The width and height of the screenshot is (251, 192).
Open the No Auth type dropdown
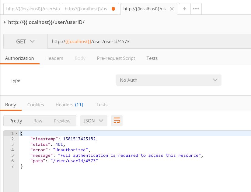tap(169, 80)
